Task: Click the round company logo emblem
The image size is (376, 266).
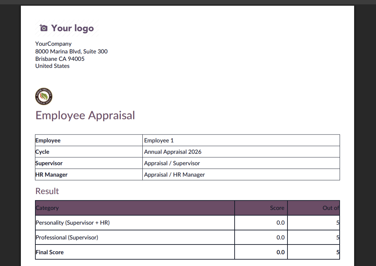Action: point(44,96)
